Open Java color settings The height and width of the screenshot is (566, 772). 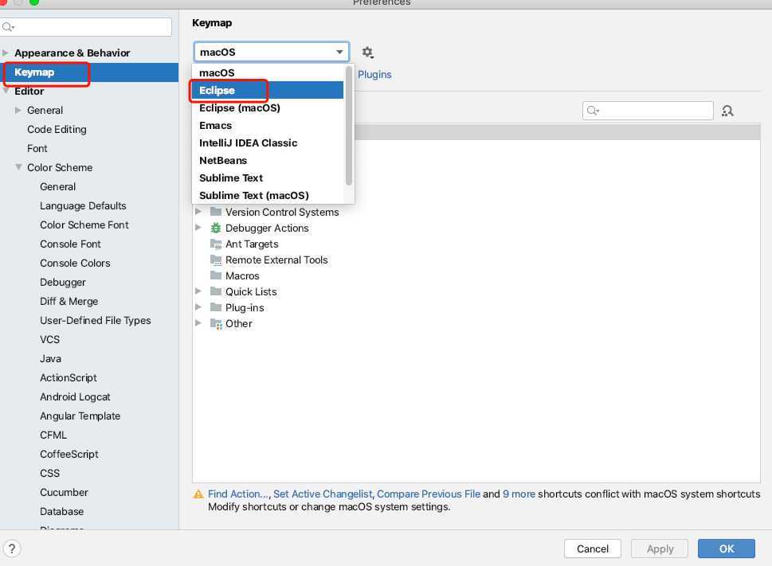[x=51, y=358]
